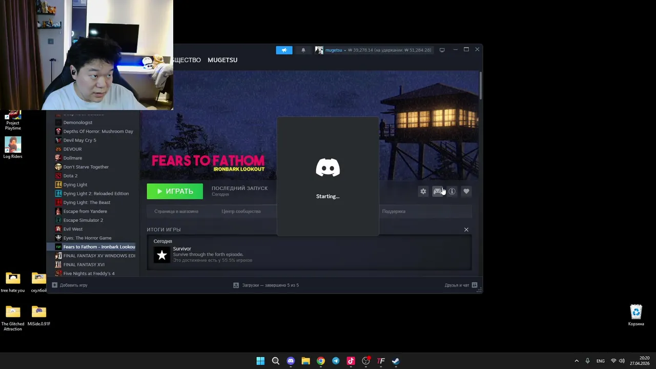
Task: Open Log Riders desktop shortcut
Action: 13,148
